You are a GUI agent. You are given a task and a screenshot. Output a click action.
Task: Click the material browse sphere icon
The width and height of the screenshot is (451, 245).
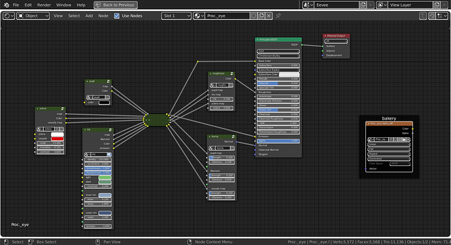199,16
